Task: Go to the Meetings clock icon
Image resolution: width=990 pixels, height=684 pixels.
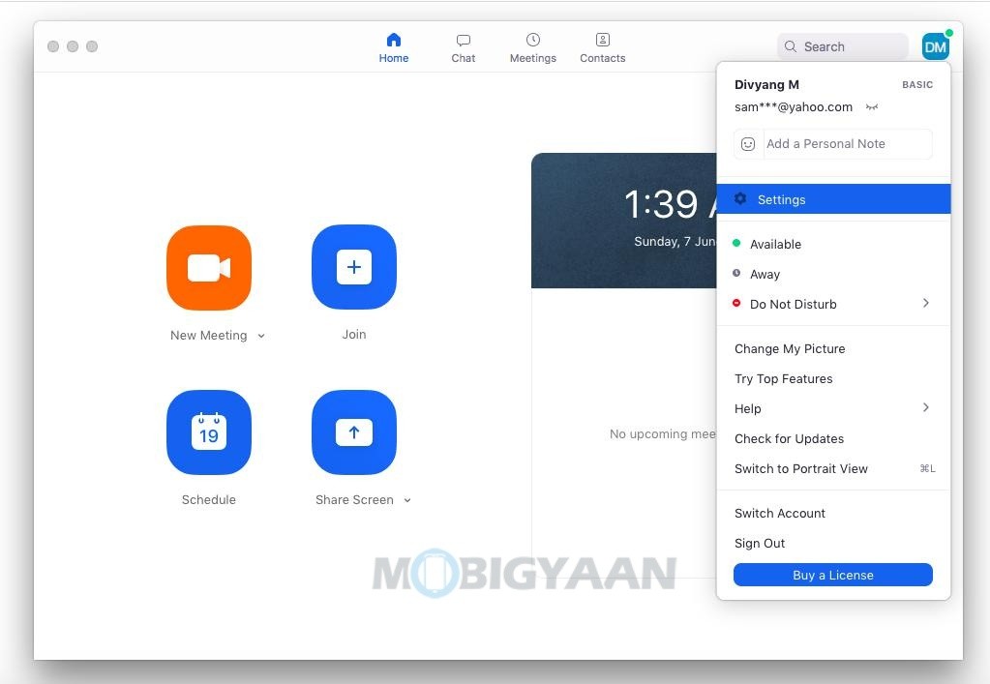Action: pyautogui.click(x=533, y=41)
